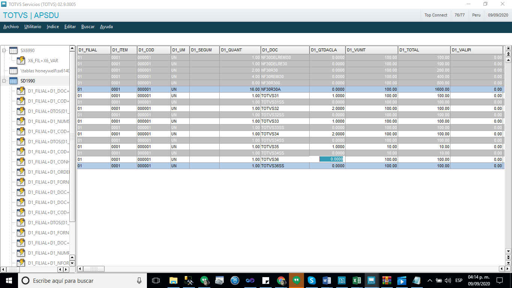The height and width of the screenshot is (288, 512).
Task: Click the TOTVS36SS document cell
Action: pyautogui.click(x=285, y=166)
